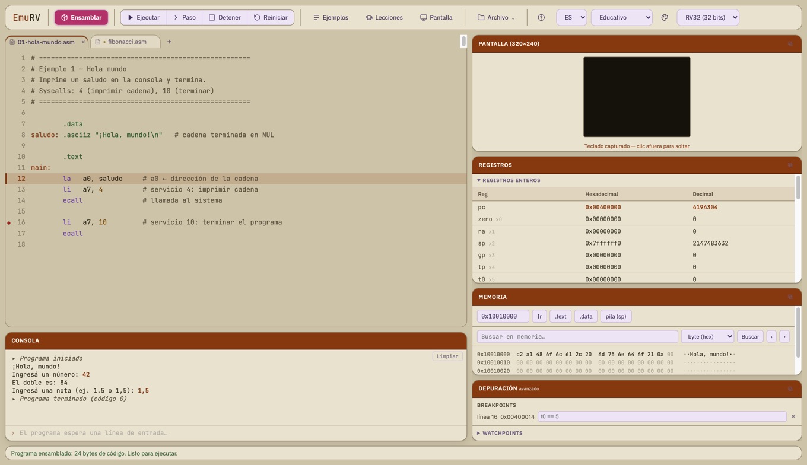This screenshot has height=465, width=807.
Task: Click the EmuRV logo
Action: pos(27,18)
